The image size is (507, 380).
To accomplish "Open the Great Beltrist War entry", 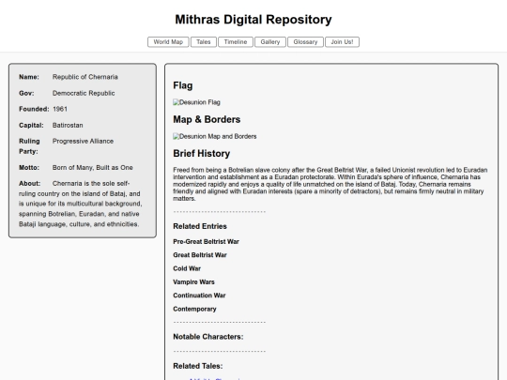I will 200,255.
